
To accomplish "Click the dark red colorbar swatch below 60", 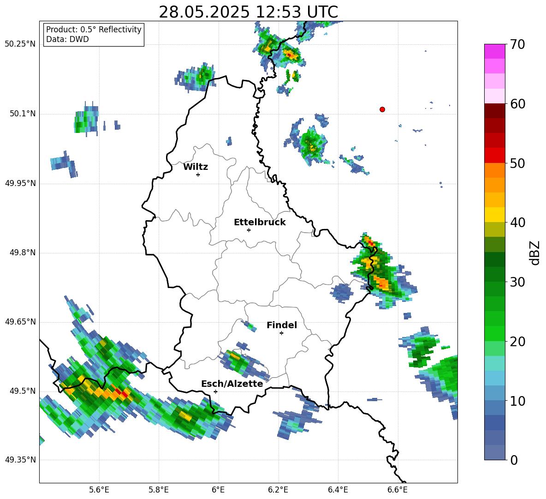I will 494,111.
